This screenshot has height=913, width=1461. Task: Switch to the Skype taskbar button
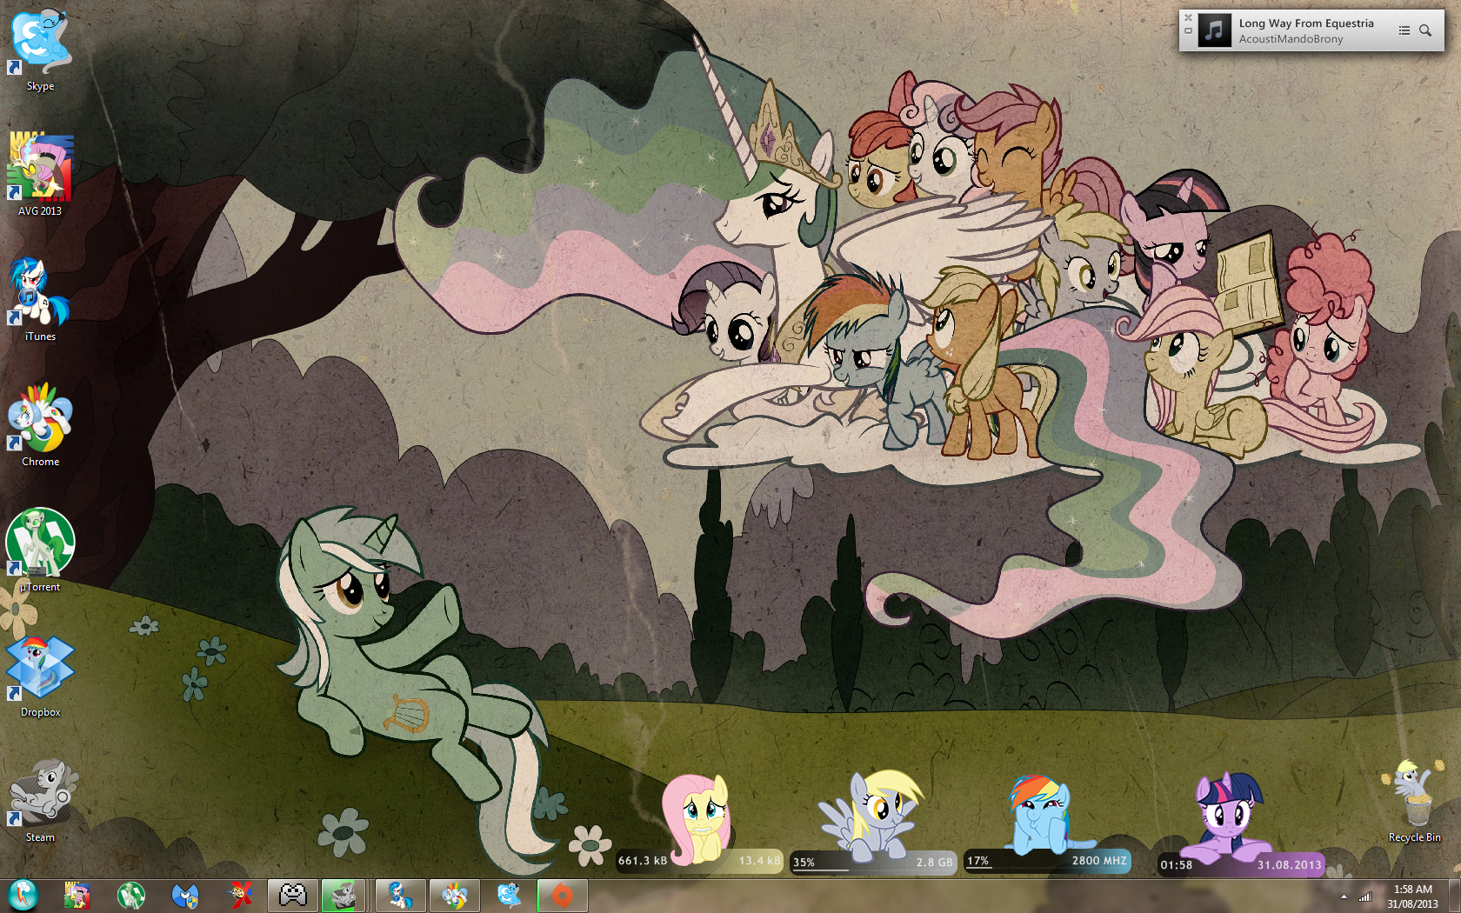click(509, 895)
